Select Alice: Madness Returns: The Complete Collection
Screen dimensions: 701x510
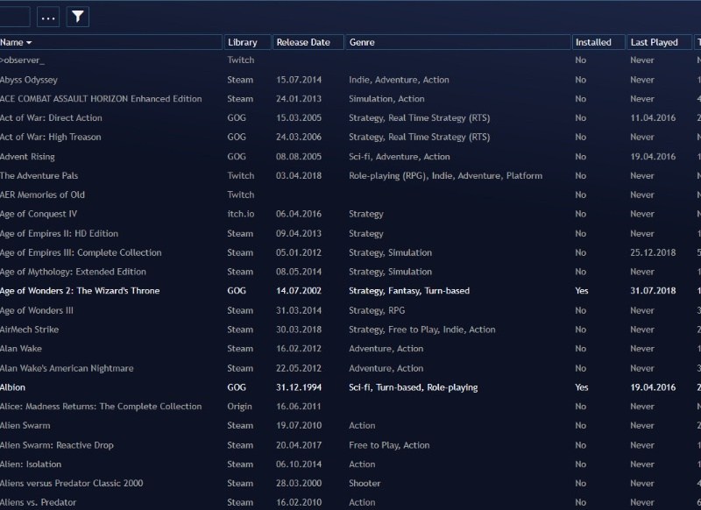pos(101,407)
